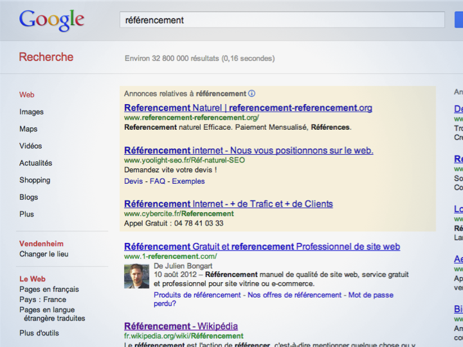463x347 pixels.
Task: Expand the Plus categories list
Action: point(26,214)
